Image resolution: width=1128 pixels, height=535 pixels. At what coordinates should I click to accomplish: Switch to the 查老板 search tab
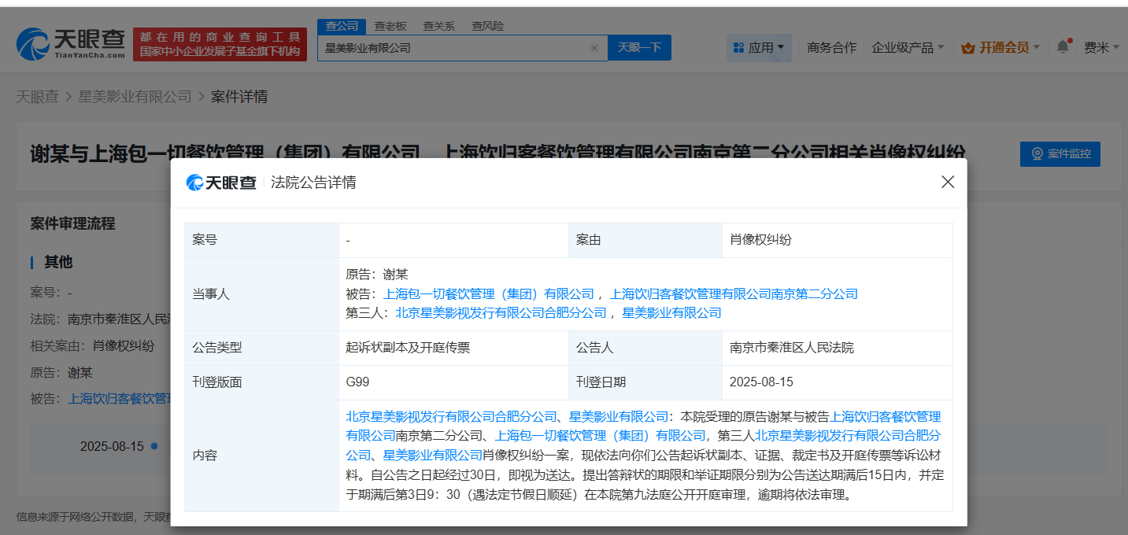point(389,26)
